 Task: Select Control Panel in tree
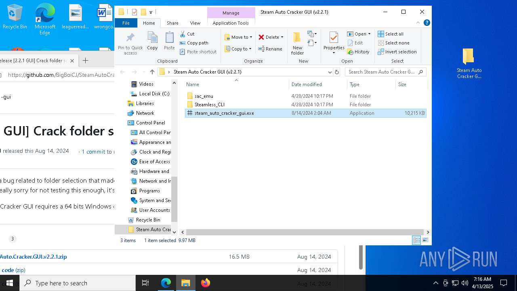(x=150, y=123)
